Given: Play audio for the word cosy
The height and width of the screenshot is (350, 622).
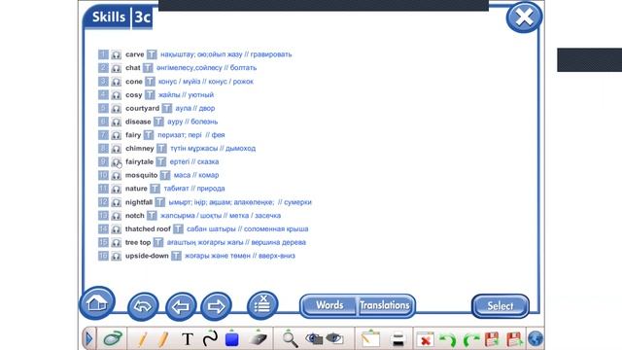Looking at the screenshot, I should point(116,95).
